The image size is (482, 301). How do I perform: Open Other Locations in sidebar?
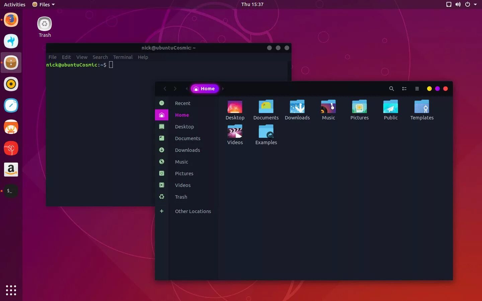(x=186, y=211)
